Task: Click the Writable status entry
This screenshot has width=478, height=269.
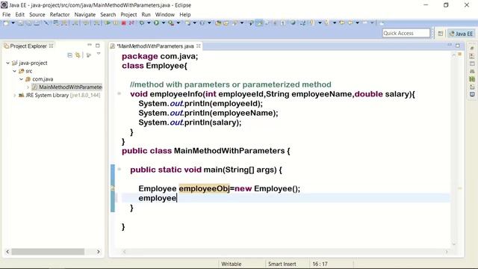Action: 232,264
